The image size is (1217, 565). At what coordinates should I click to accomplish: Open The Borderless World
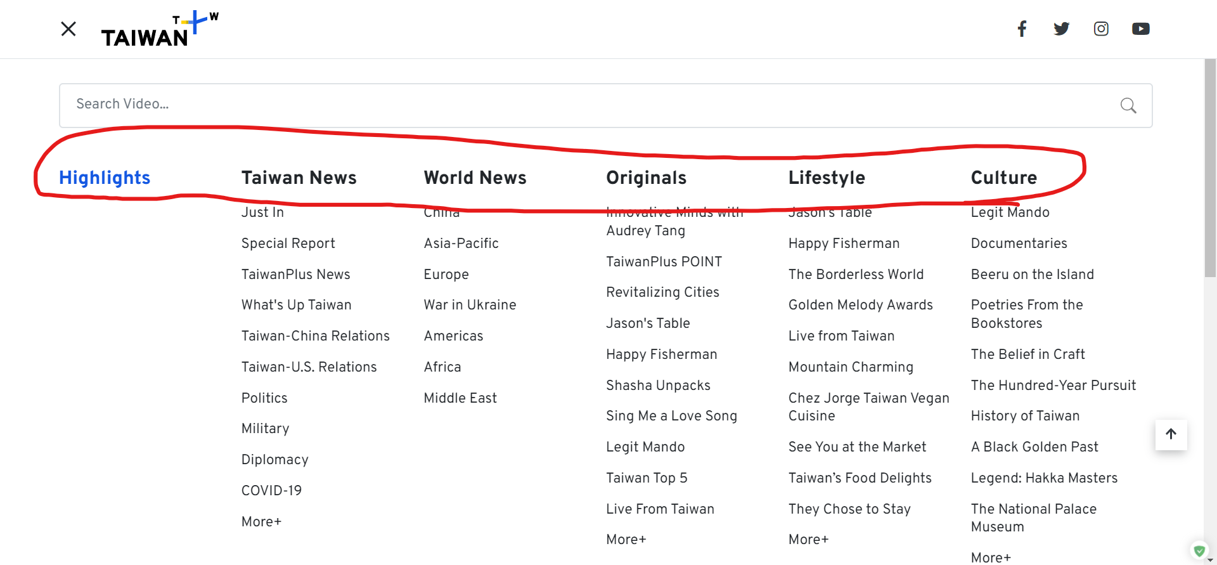pyautogui.click(x=856, y=274)
